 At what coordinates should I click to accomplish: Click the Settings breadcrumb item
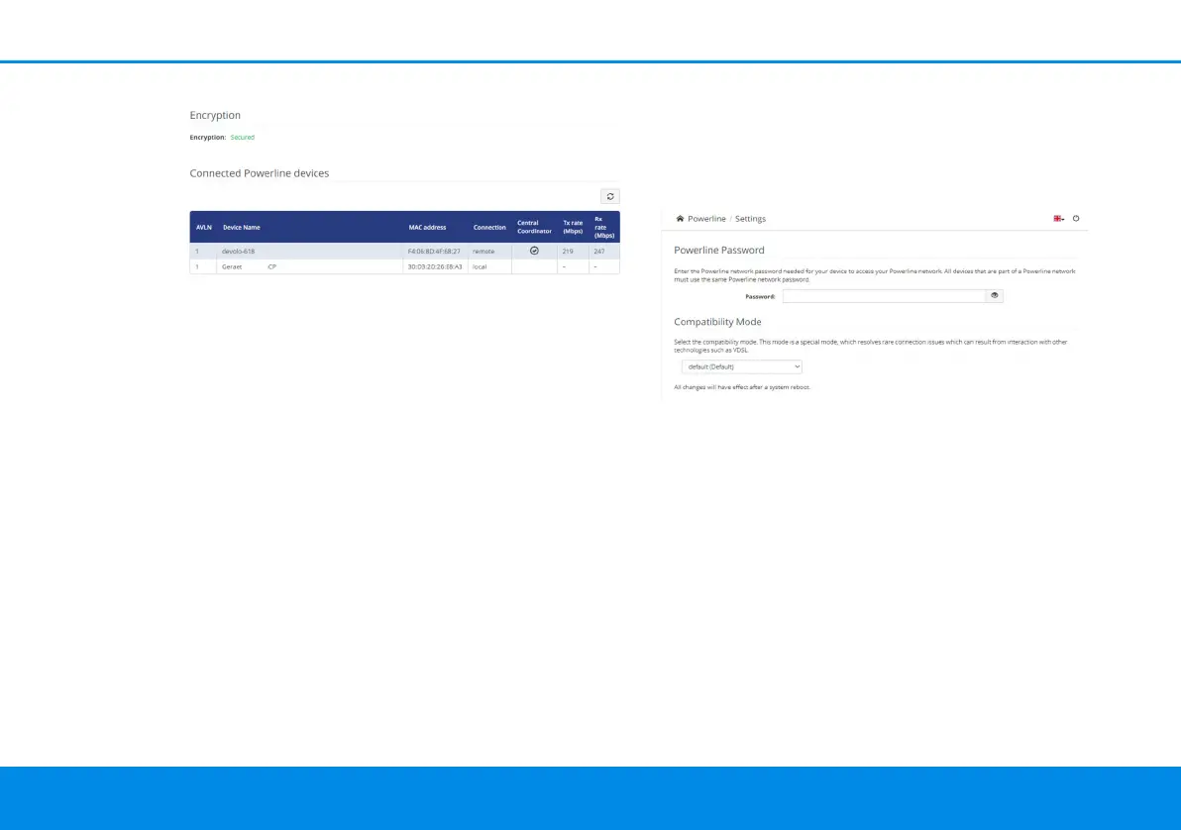(x=750, y=219)
